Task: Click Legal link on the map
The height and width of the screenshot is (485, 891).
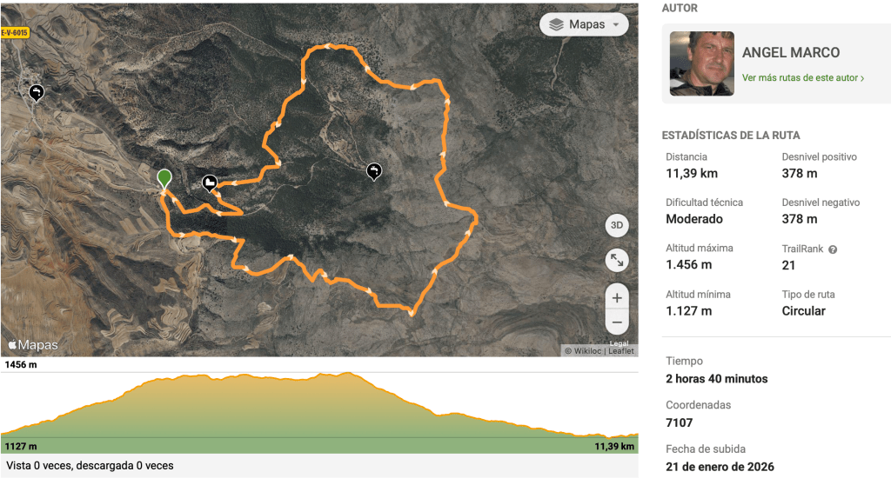Action: pos(619,343)
